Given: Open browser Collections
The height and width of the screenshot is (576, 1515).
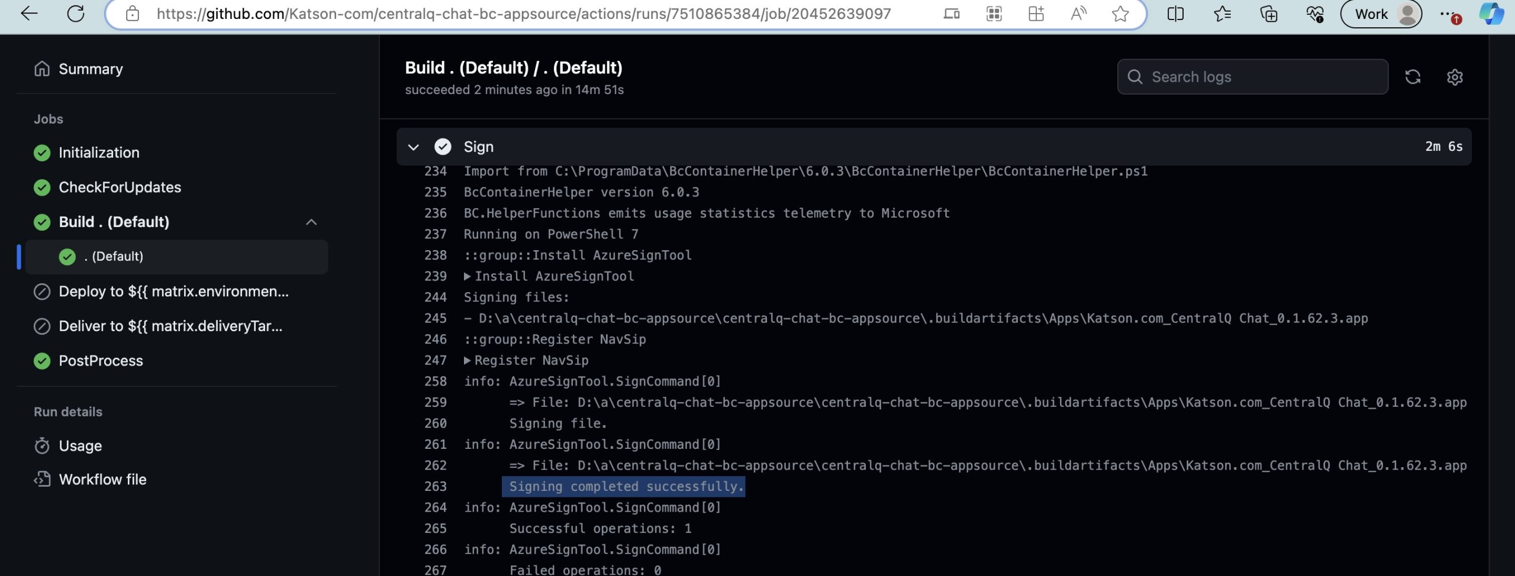Looking at the screenshot, I should (x=1269, y=14).
